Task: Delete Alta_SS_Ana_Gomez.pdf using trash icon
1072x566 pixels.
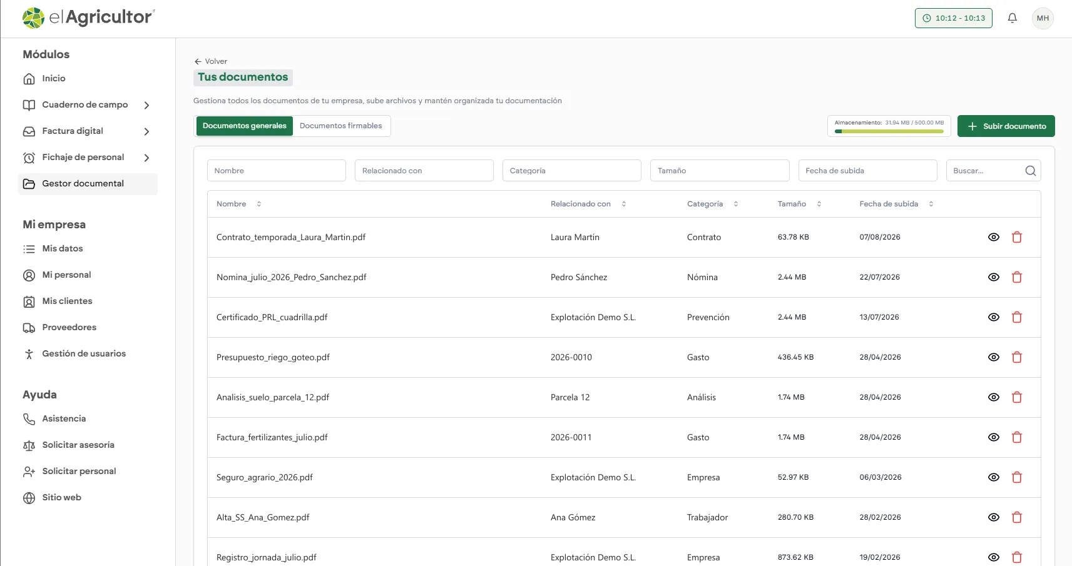Action: pyautogui.click(x=1017, y=517)
